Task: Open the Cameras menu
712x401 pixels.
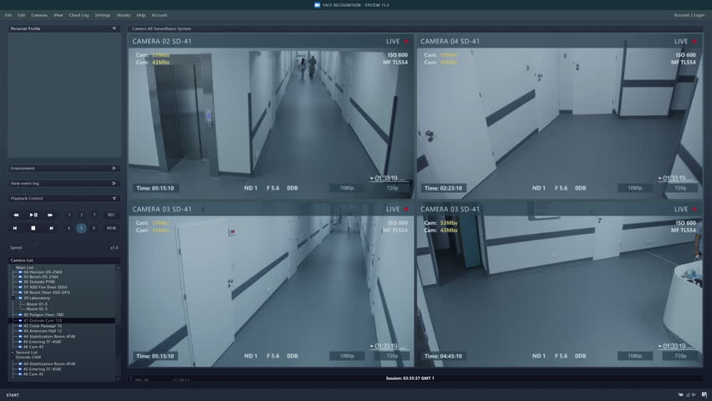Action: [39, 15]
